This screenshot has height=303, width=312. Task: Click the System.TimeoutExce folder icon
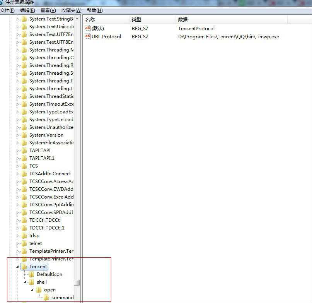pyautogui.click(x=24, y=104)
